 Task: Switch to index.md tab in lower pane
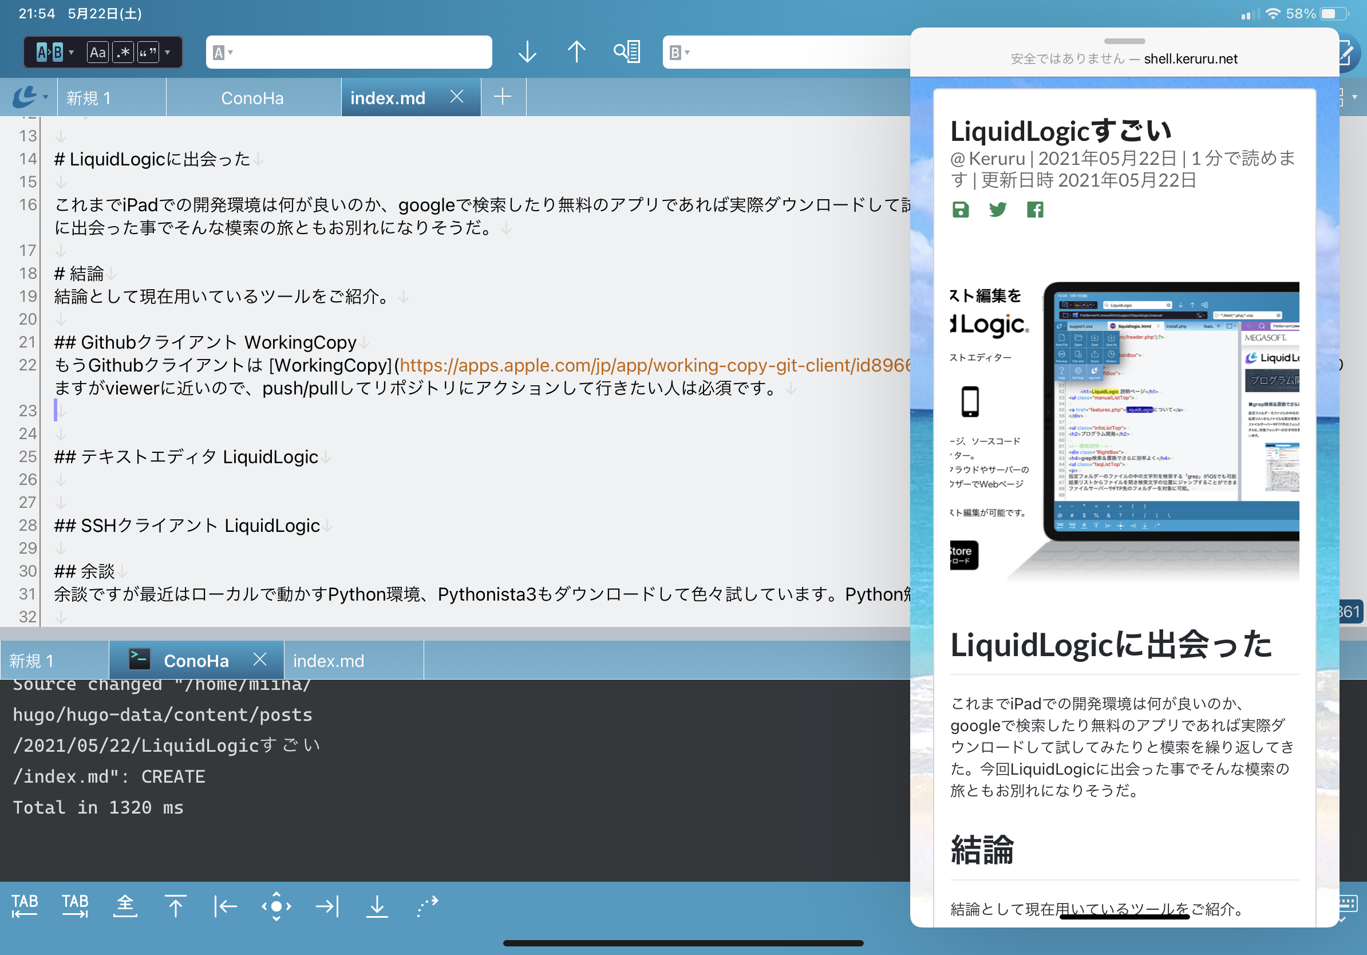[329, 660]
